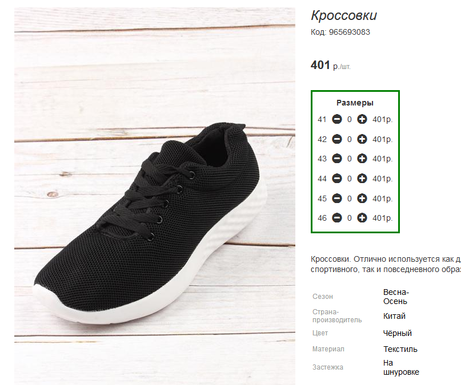Click the Размеры heading
The image size is (461, 385).
pyautogui.click(x=355, y=103)
